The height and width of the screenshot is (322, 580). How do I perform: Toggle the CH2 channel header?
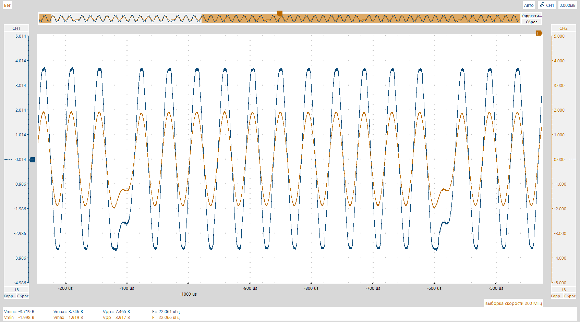point(563,28)
